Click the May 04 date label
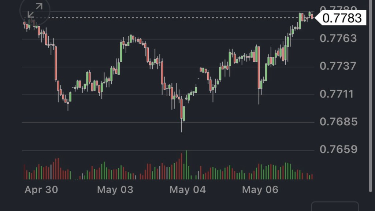 point(188,190)
